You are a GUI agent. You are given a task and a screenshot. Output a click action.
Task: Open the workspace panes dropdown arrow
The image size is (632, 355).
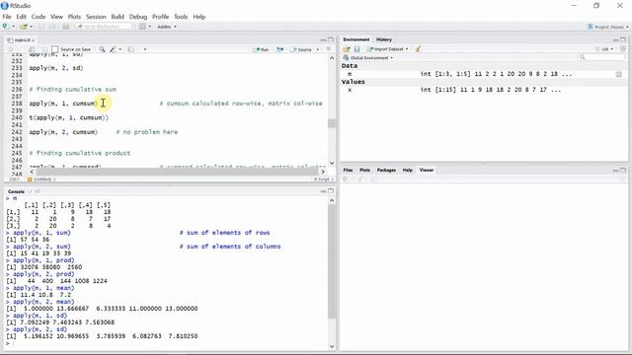tap(149, 27)
